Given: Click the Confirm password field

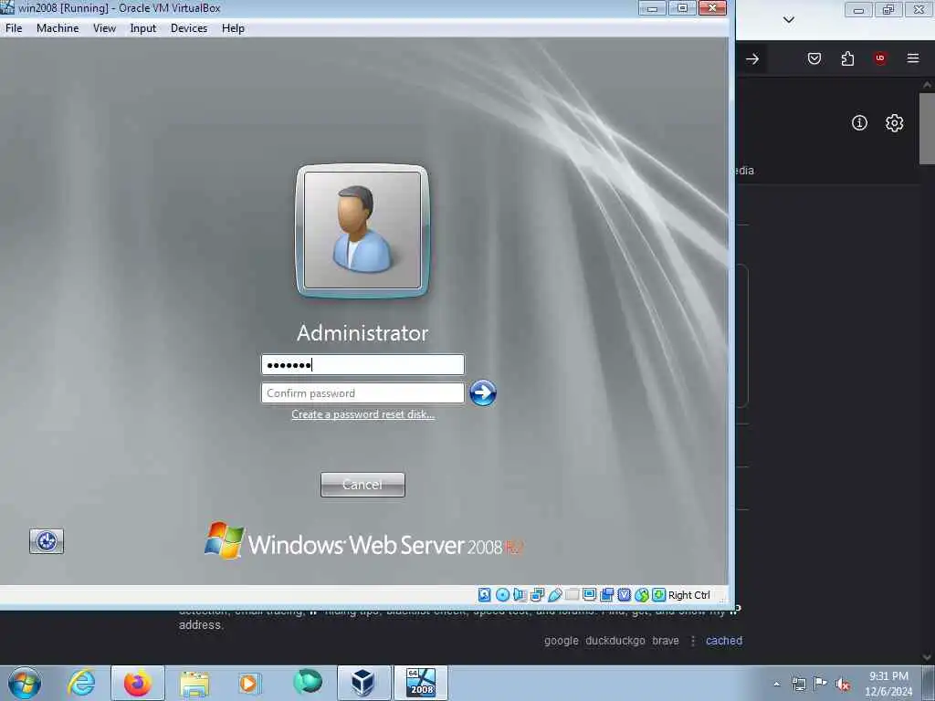Looking at the screenshot, I should click(362, 392).
